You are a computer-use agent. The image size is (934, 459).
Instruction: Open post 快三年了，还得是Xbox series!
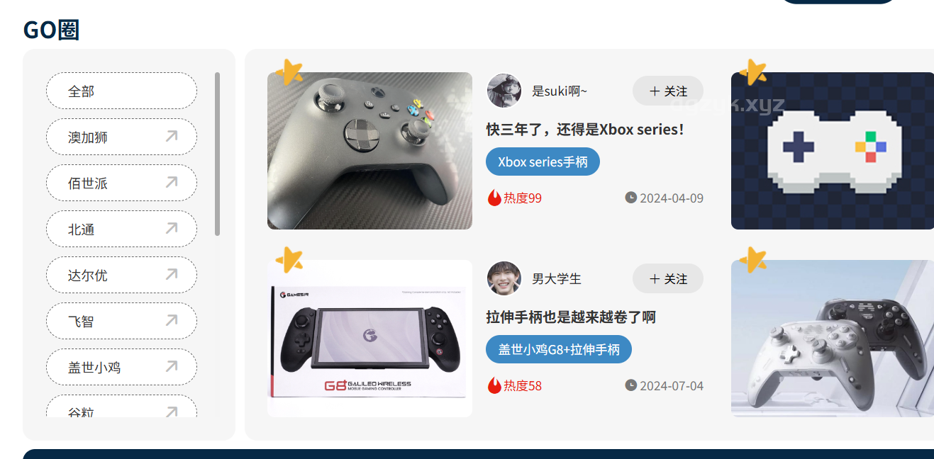tap(585, 130)
